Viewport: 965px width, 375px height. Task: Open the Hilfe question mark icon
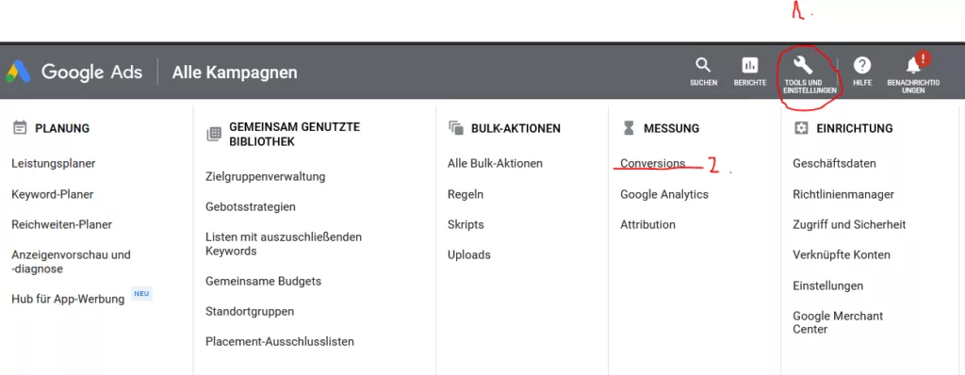(862, 65)
